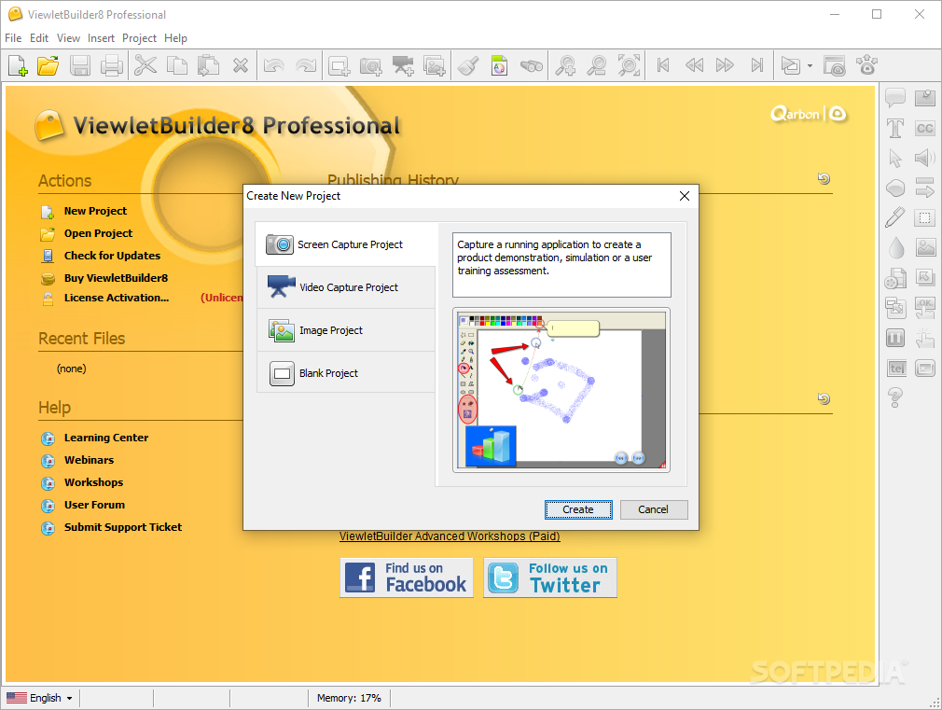Open the File menu
The image size is (942, 710).
point(13,38)
